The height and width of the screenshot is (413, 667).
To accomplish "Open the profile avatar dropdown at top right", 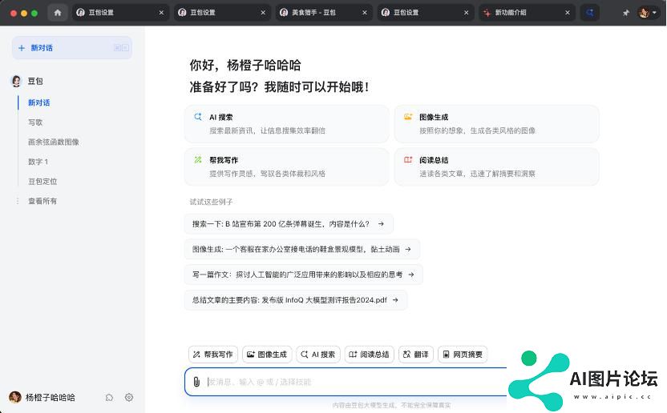I will [x=648, y=13].
